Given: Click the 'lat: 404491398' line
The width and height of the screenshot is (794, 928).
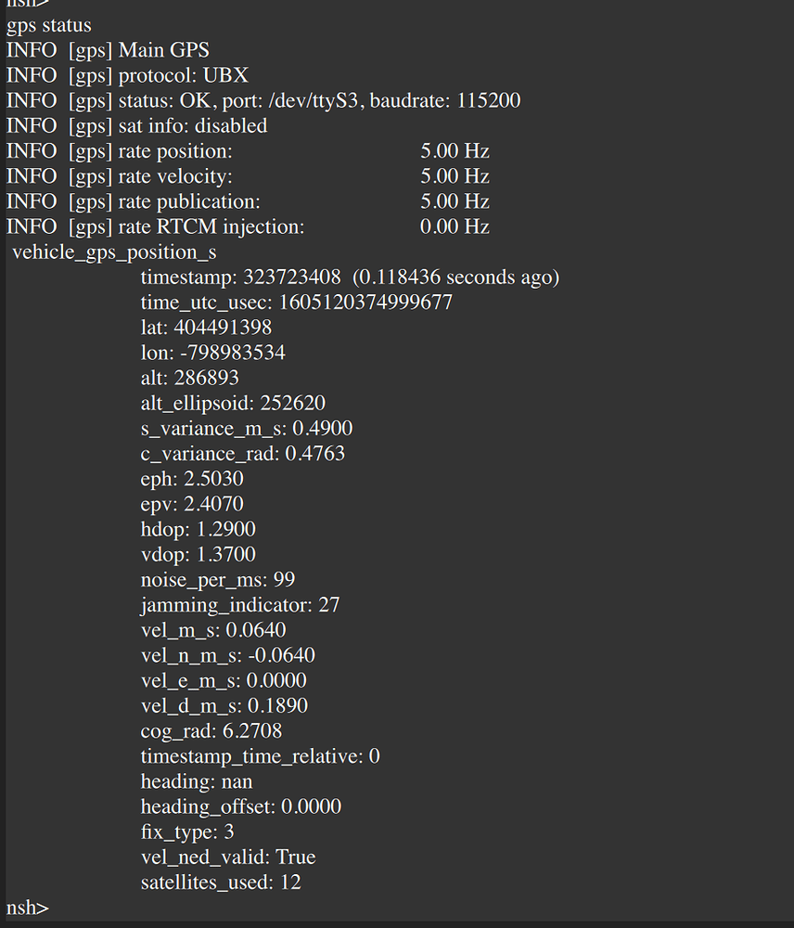Looking at the screenshot, I should click(206, 328).
